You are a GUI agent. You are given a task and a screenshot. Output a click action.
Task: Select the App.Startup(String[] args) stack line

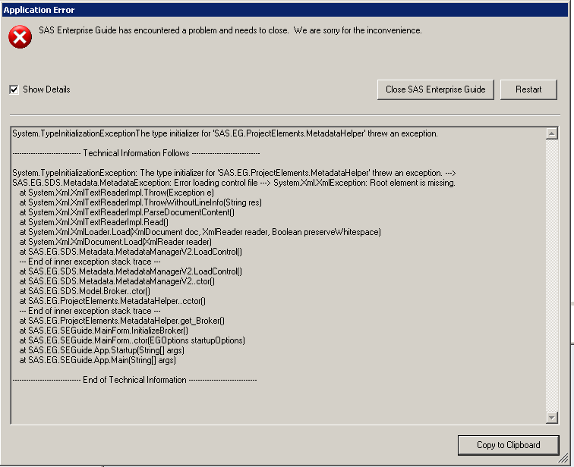click(102, 350)
